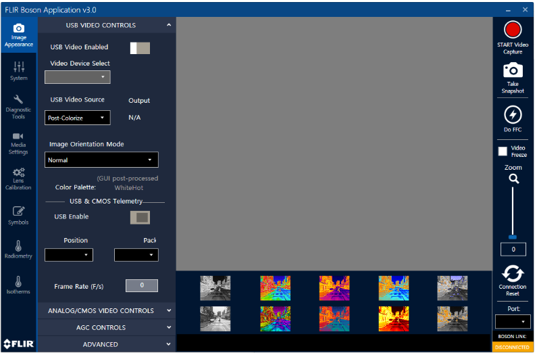Click the Zoom value field

click(x=513, y=250)
